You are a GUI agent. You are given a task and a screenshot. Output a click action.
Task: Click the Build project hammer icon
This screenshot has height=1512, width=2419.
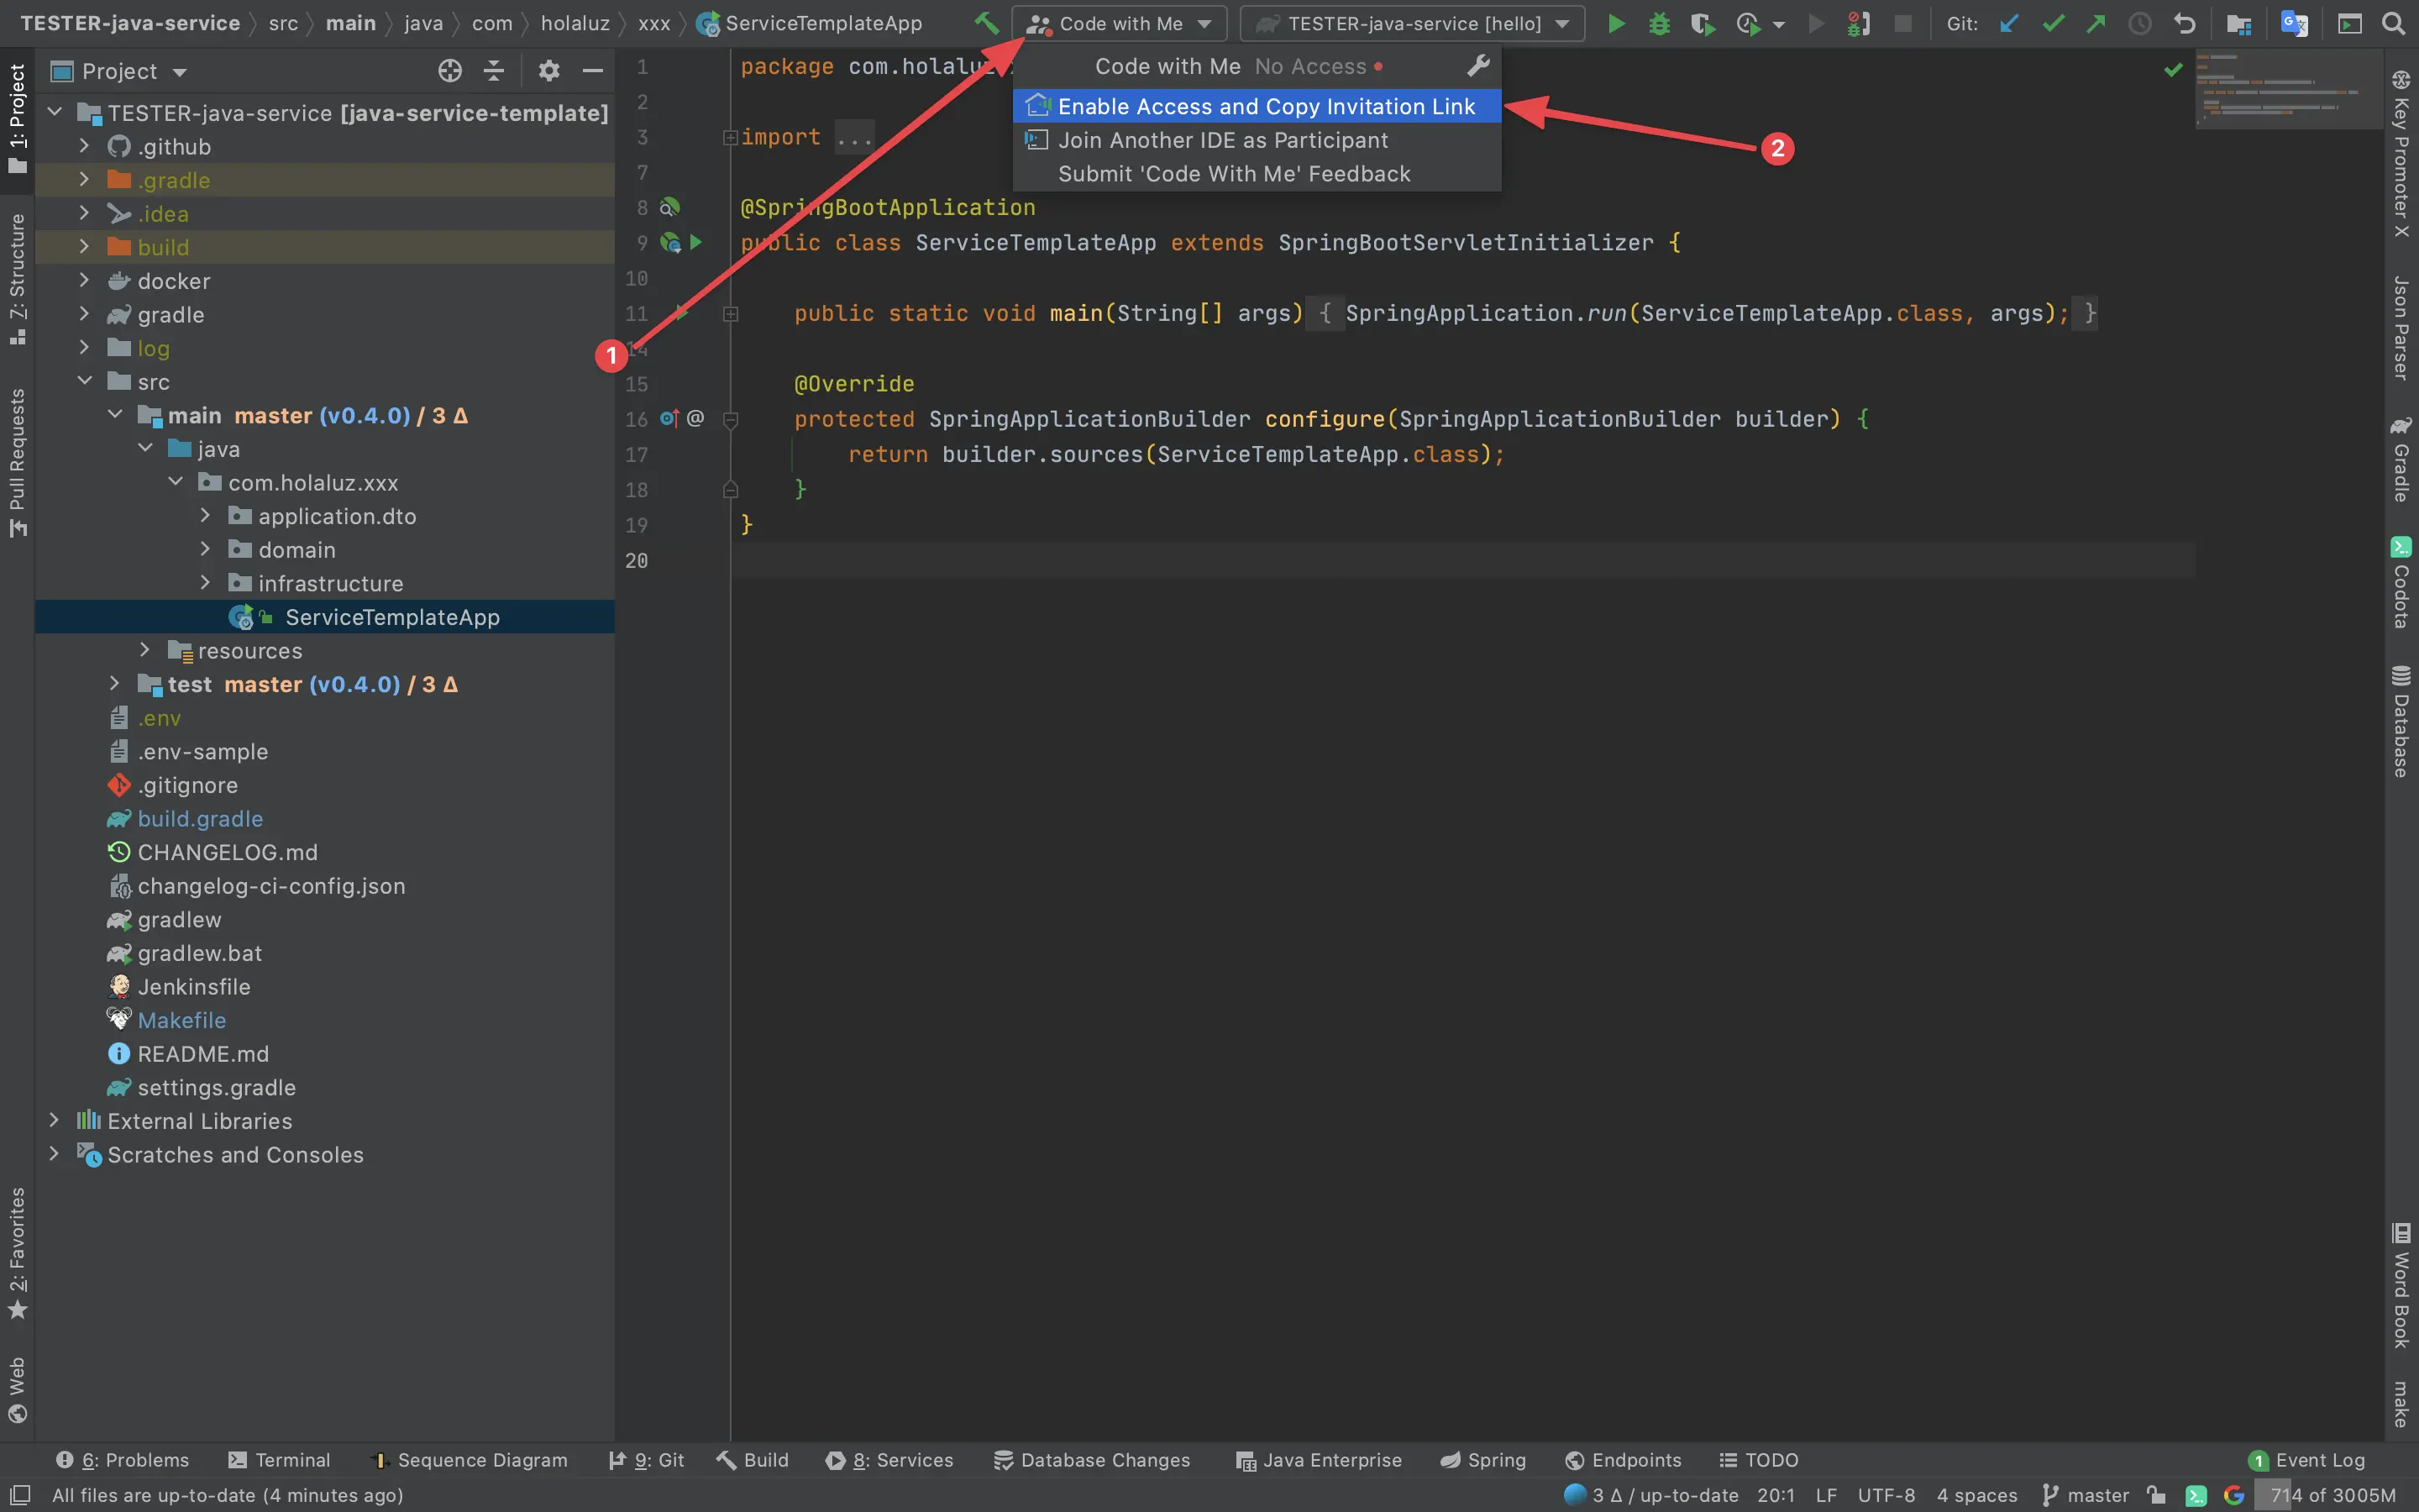coord(987,23)
